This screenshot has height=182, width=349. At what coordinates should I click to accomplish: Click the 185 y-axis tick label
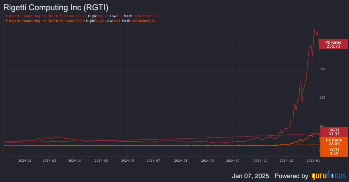tap(323, 69)
